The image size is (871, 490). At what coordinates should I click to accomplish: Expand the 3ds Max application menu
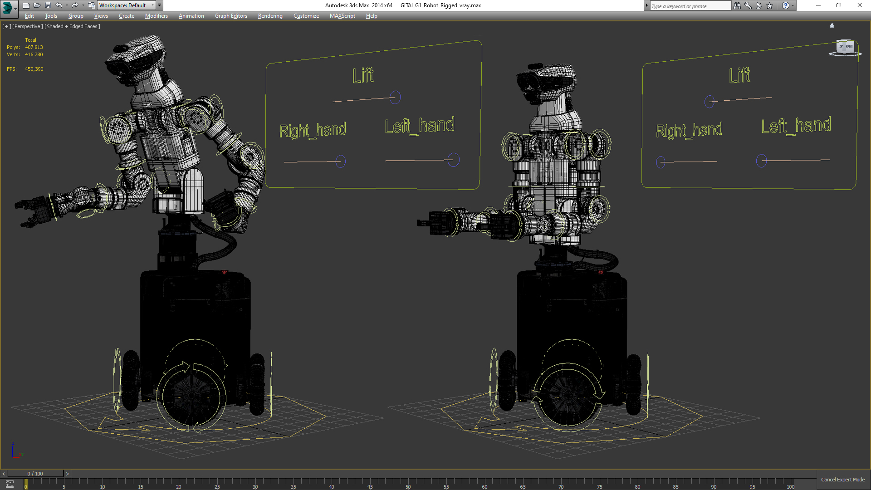point(8,7)
